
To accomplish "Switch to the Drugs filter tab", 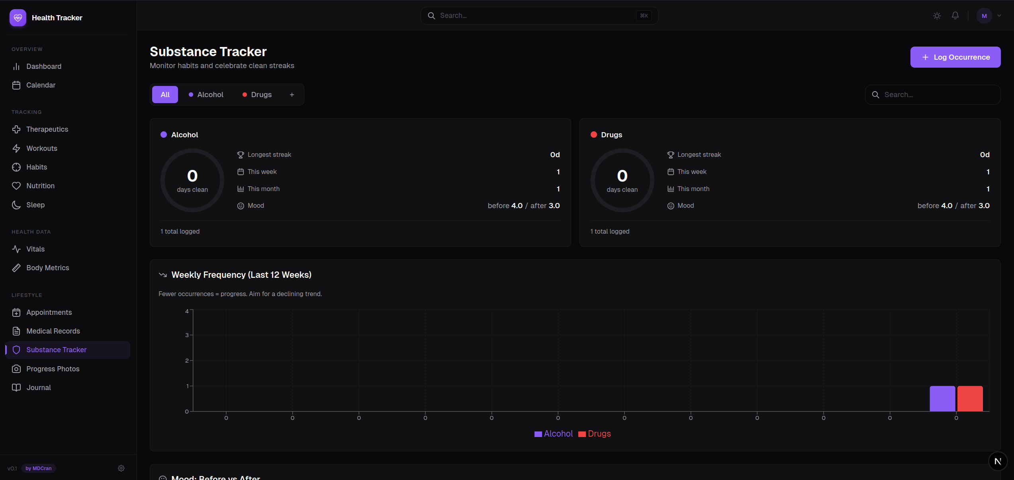I will click(257, 95).
